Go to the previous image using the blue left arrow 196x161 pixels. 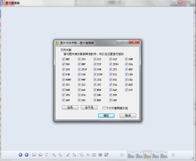[21, 155]
